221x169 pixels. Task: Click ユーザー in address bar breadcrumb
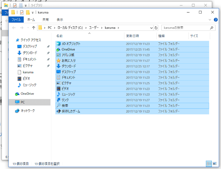click(94, 28)
